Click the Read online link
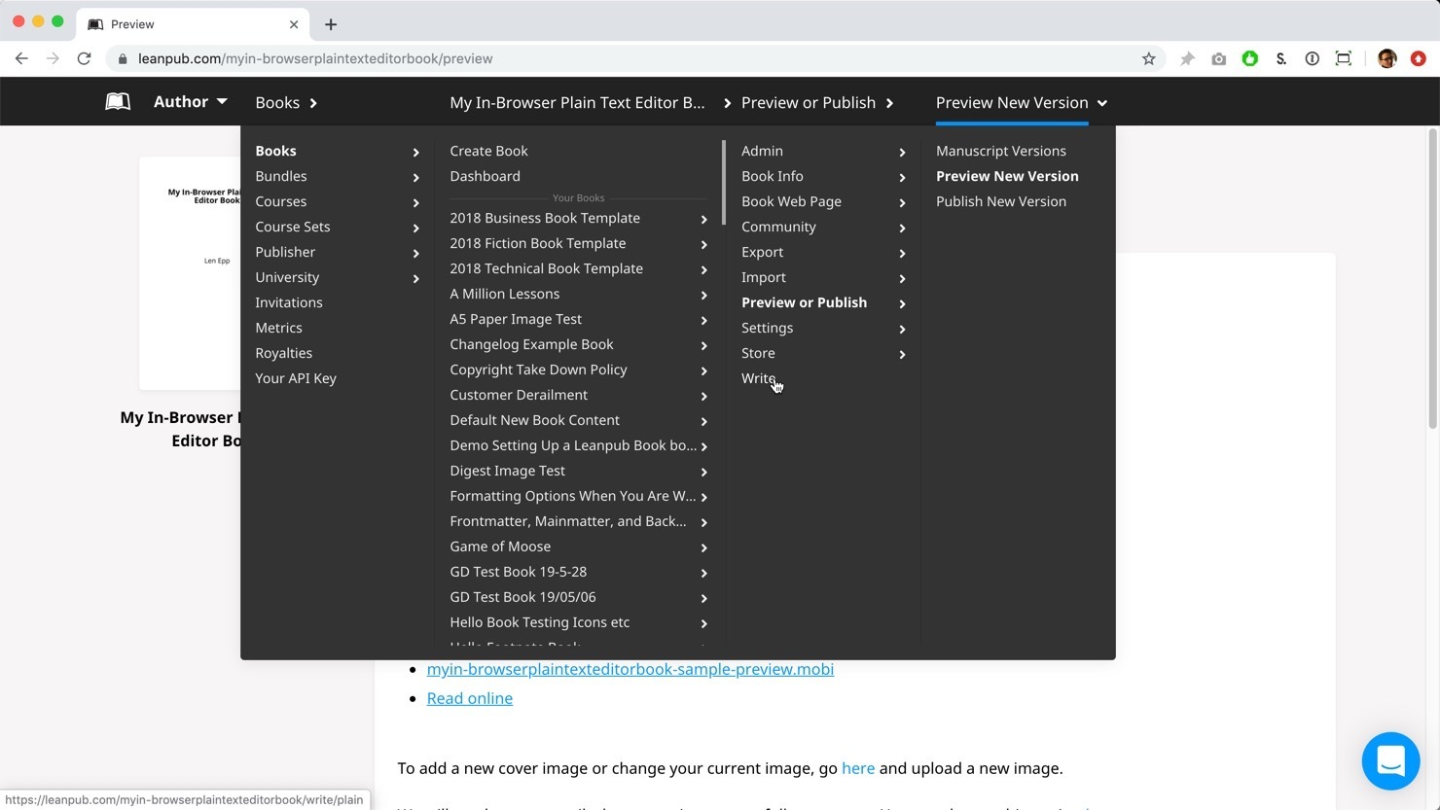1440x810 pixels. 469,698
